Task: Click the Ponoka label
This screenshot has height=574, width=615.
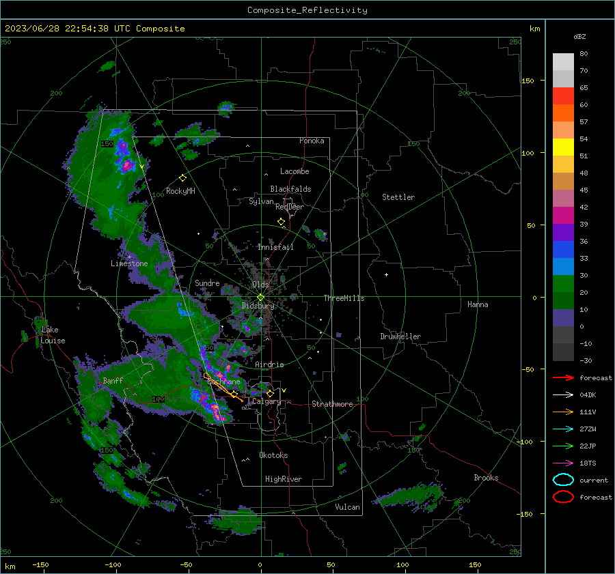Action: (x=312, y=141)
